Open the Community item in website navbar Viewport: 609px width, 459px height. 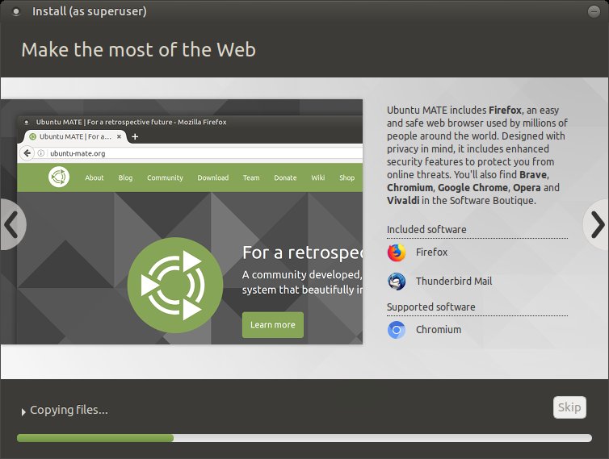[165, 177]
